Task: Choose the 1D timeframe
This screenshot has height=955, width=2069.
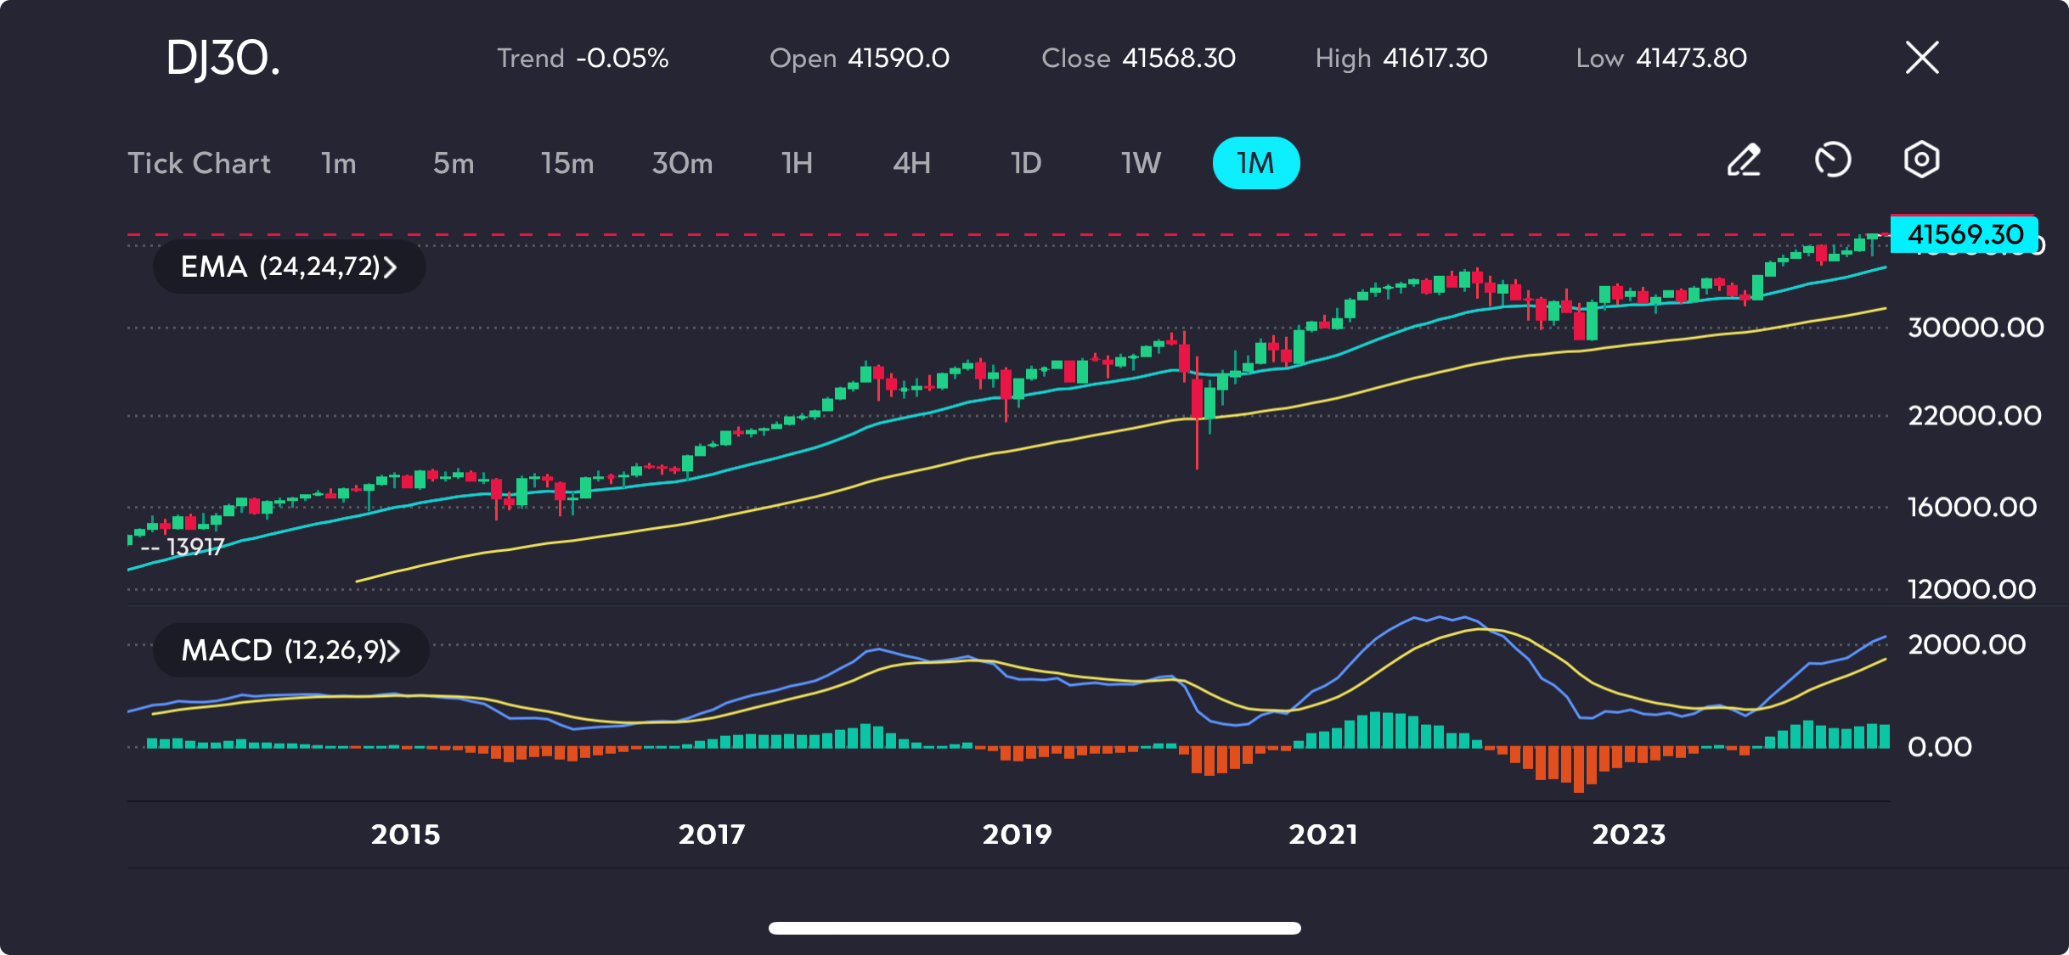Action: click(1026, 163)
